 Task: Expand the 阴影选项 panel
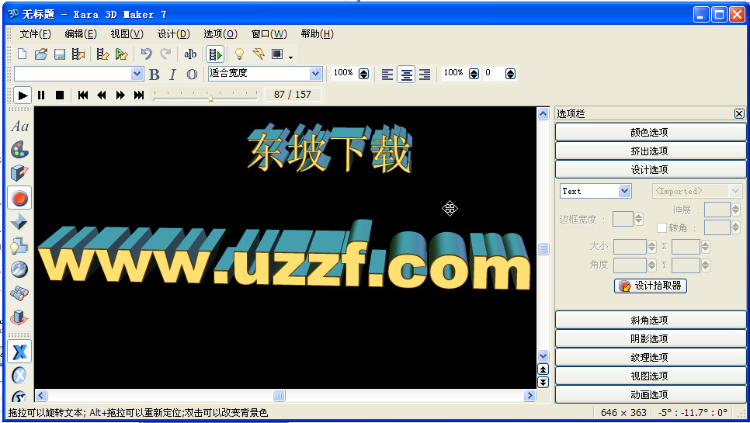pos(650,339)
